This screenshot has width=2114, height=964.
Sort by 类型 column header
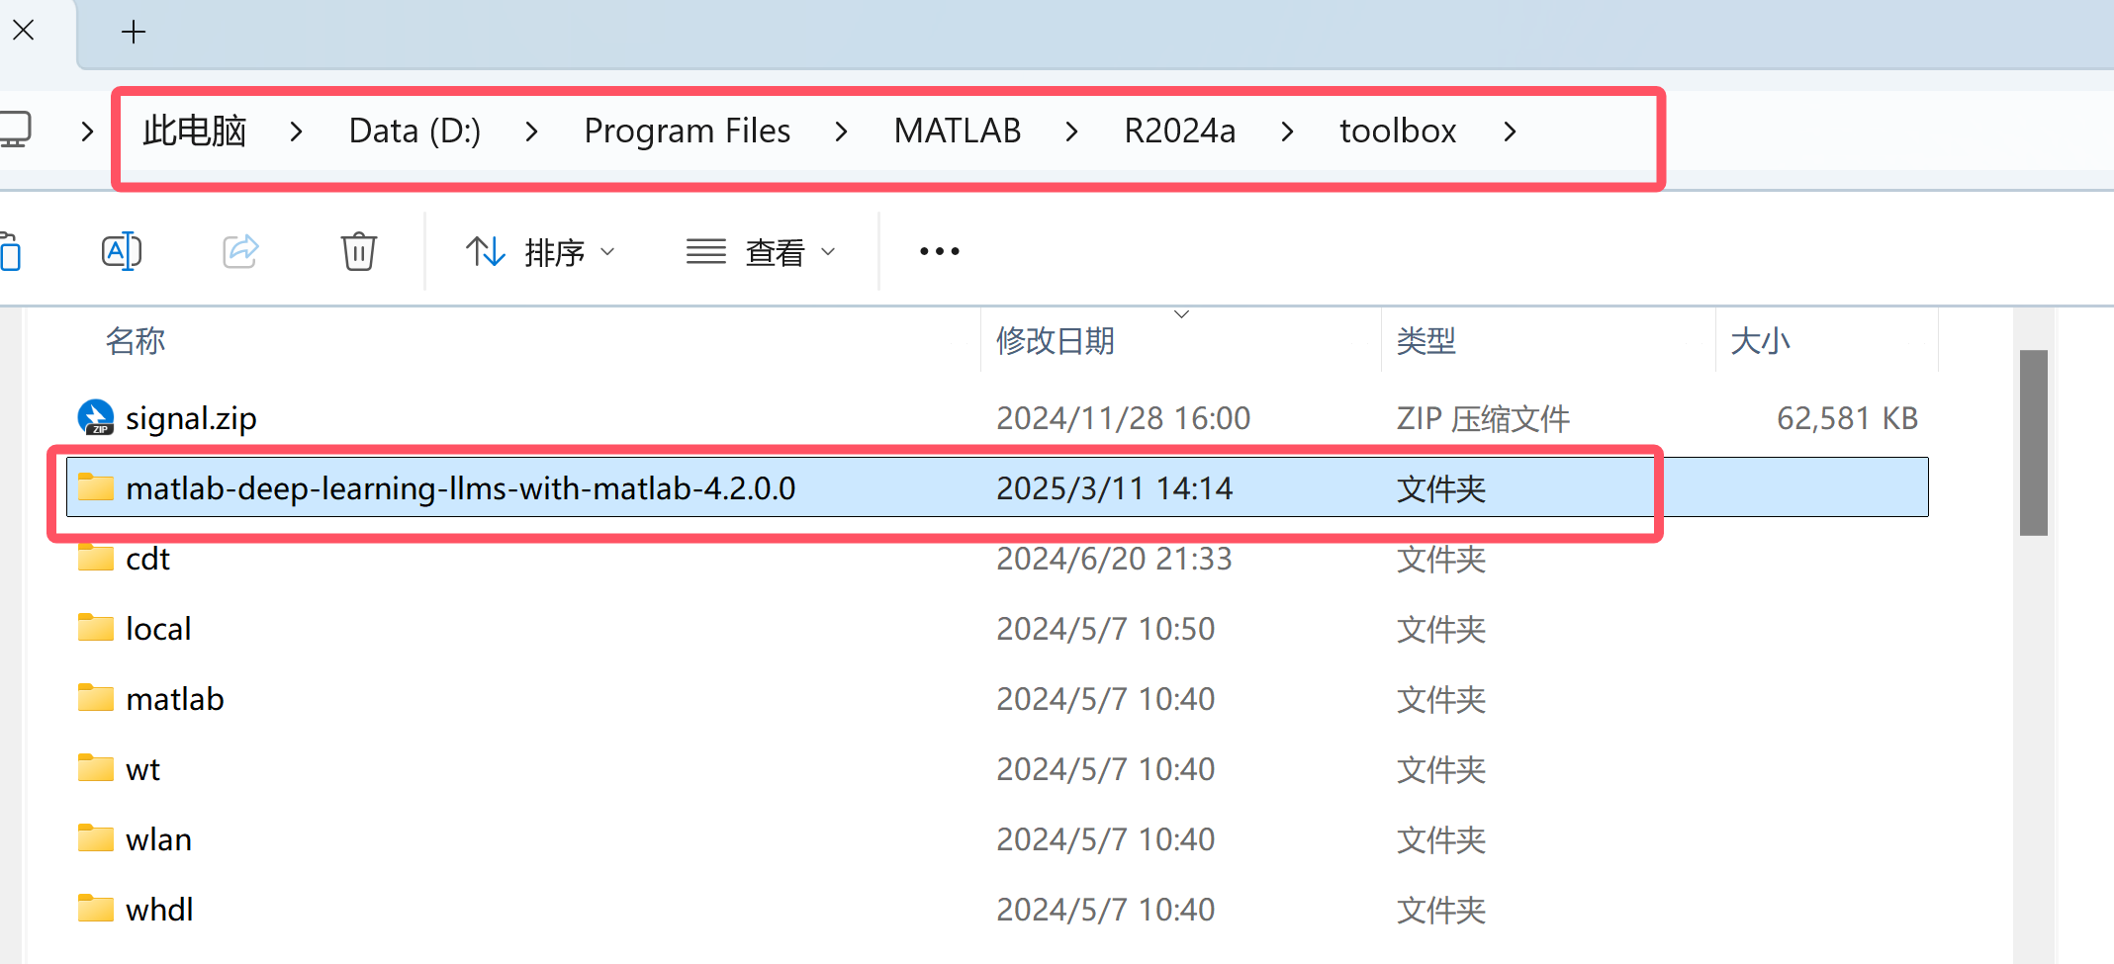(x=1425, y=341)
